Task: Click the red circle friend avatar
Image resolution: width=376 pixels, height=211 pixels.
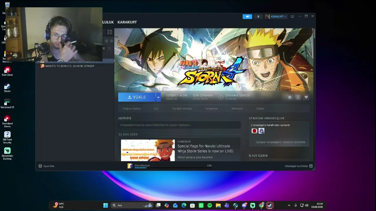Action: 254,131
